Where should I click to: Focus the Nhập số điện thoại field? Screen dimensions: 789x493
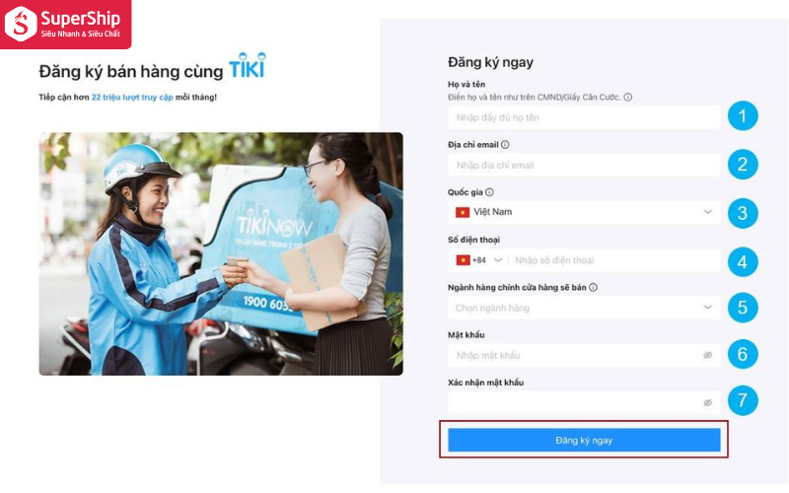615,260
